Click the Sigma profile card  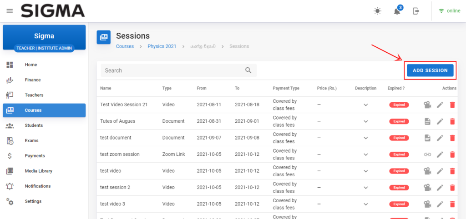pos(44,37)
